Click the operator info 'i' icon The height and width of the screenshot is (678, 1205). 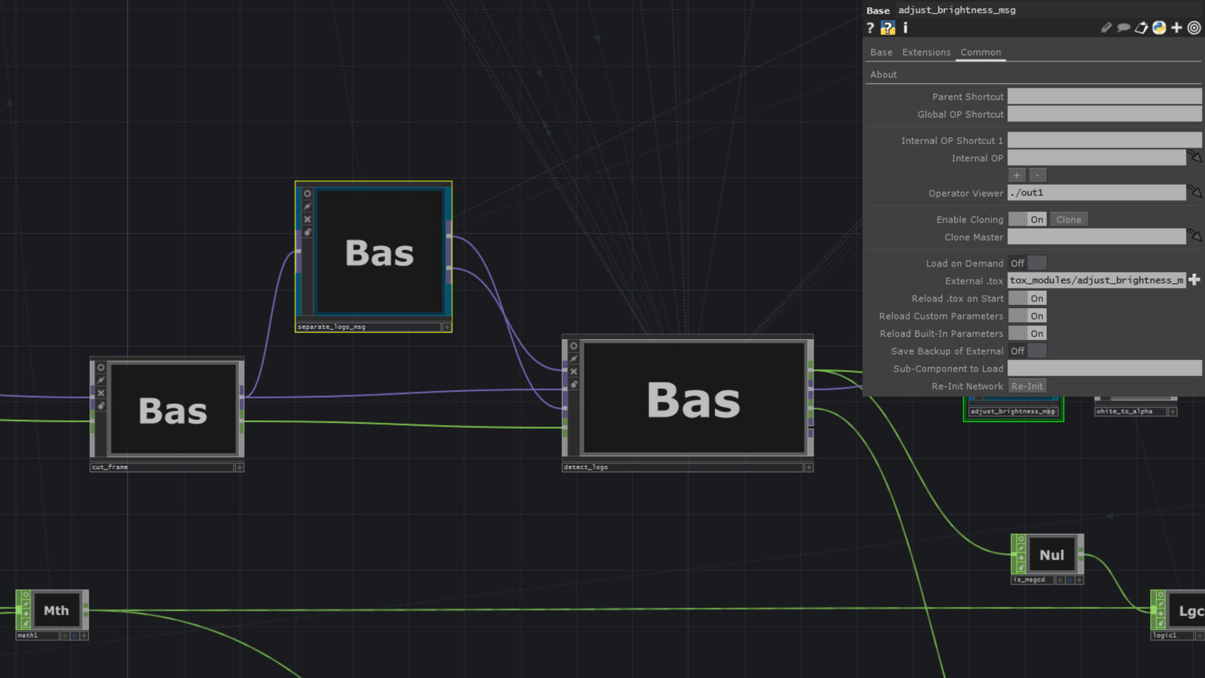905,28
